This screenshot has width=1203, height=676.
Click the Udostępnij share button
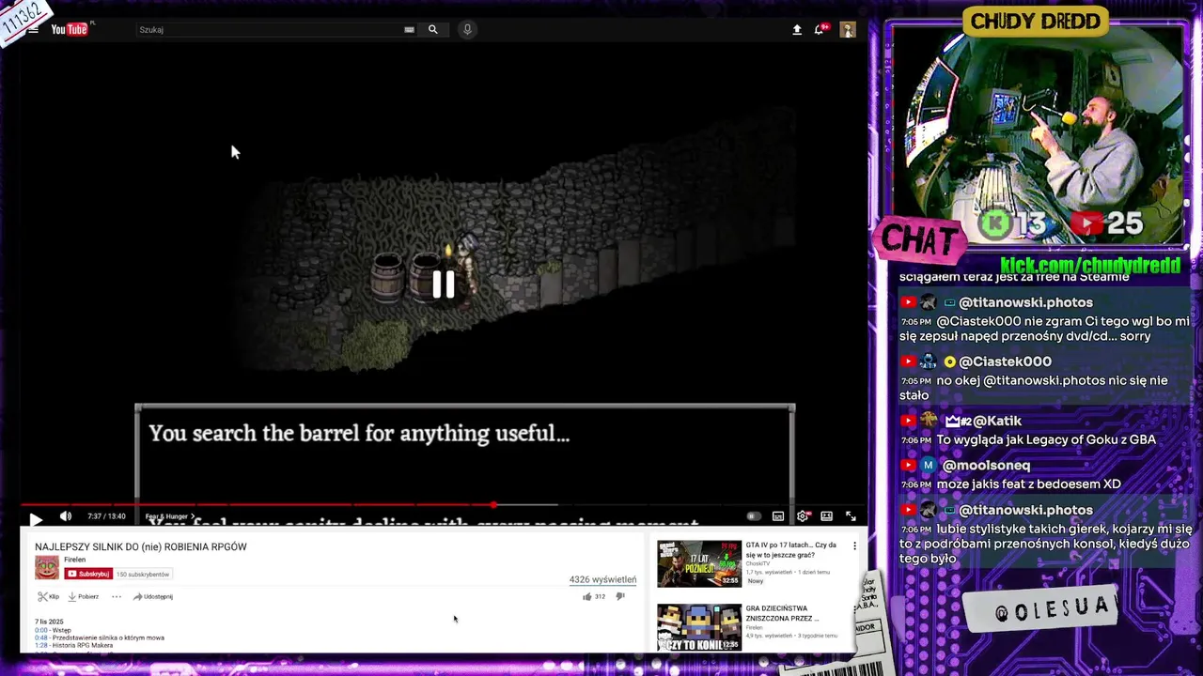click(x=152, y=596)
